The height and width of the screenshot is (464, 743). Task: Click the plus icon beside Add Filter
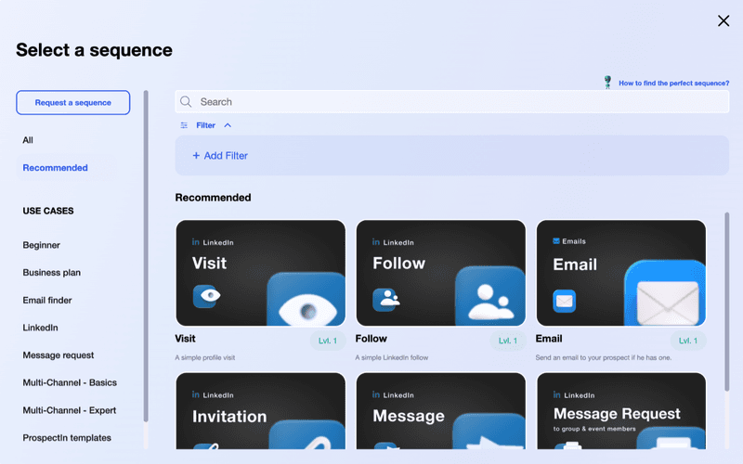196,155
